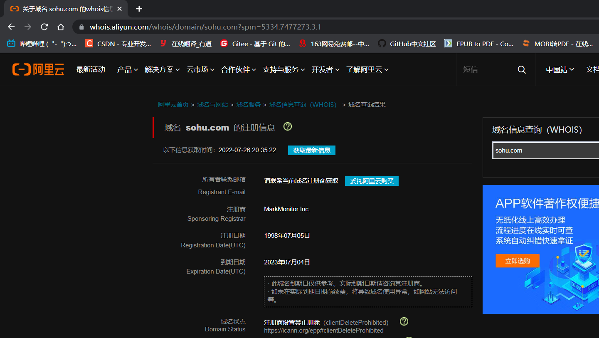599x338 pixels.
Task: Select the 最新活动 menu item
Action: tap(91, 69)
